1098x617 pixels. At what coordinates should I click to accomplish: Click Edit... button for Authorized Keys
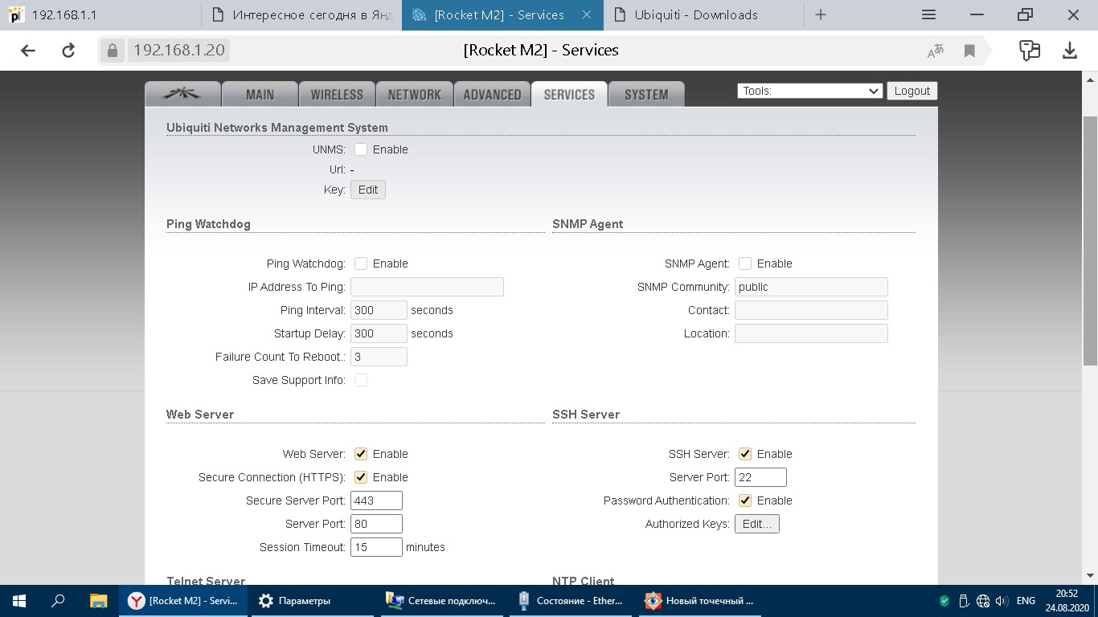point(757,524)
